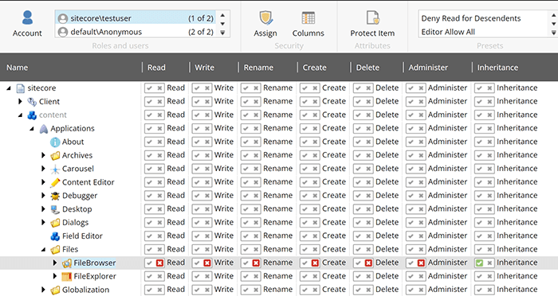558x296 pixels.
Task: Collapse the sitecore root node
Action: coord(9,88)
